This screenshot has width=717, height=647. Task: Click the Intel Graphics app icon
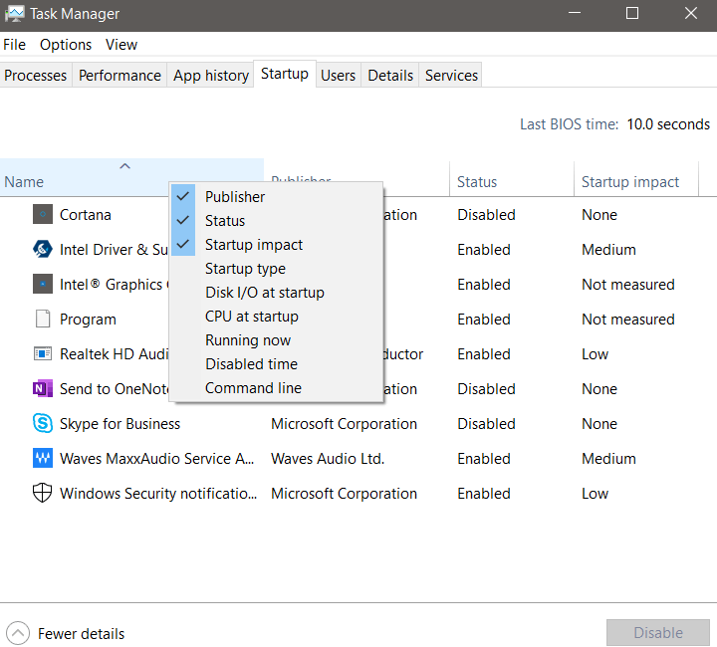pos(43,284)
